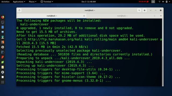The height and width of the screenshot is (96, 172).
Task: Click the red recording indicator in top bar
Action: [144, 2]
